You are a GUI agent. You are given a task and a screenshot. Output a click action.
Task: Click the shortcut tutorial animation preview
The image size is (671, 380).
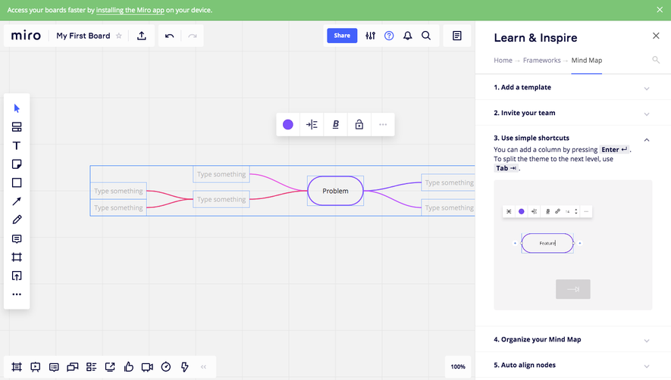[573, 245]
